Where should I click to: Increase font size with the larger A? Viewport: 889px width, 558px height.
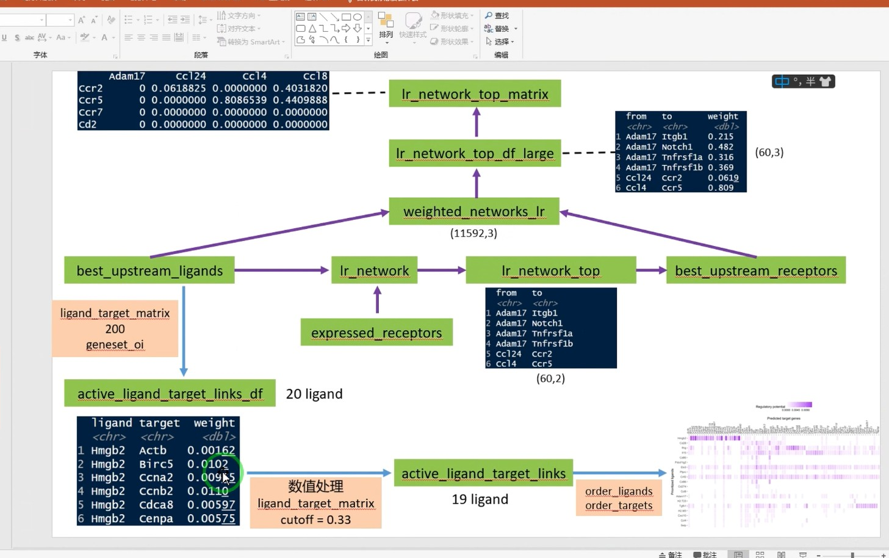click(81, 20)
